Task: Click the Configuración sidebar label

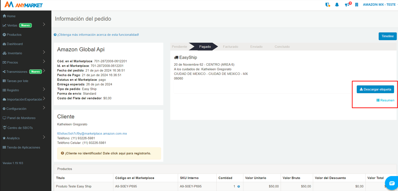Action: 16,109
